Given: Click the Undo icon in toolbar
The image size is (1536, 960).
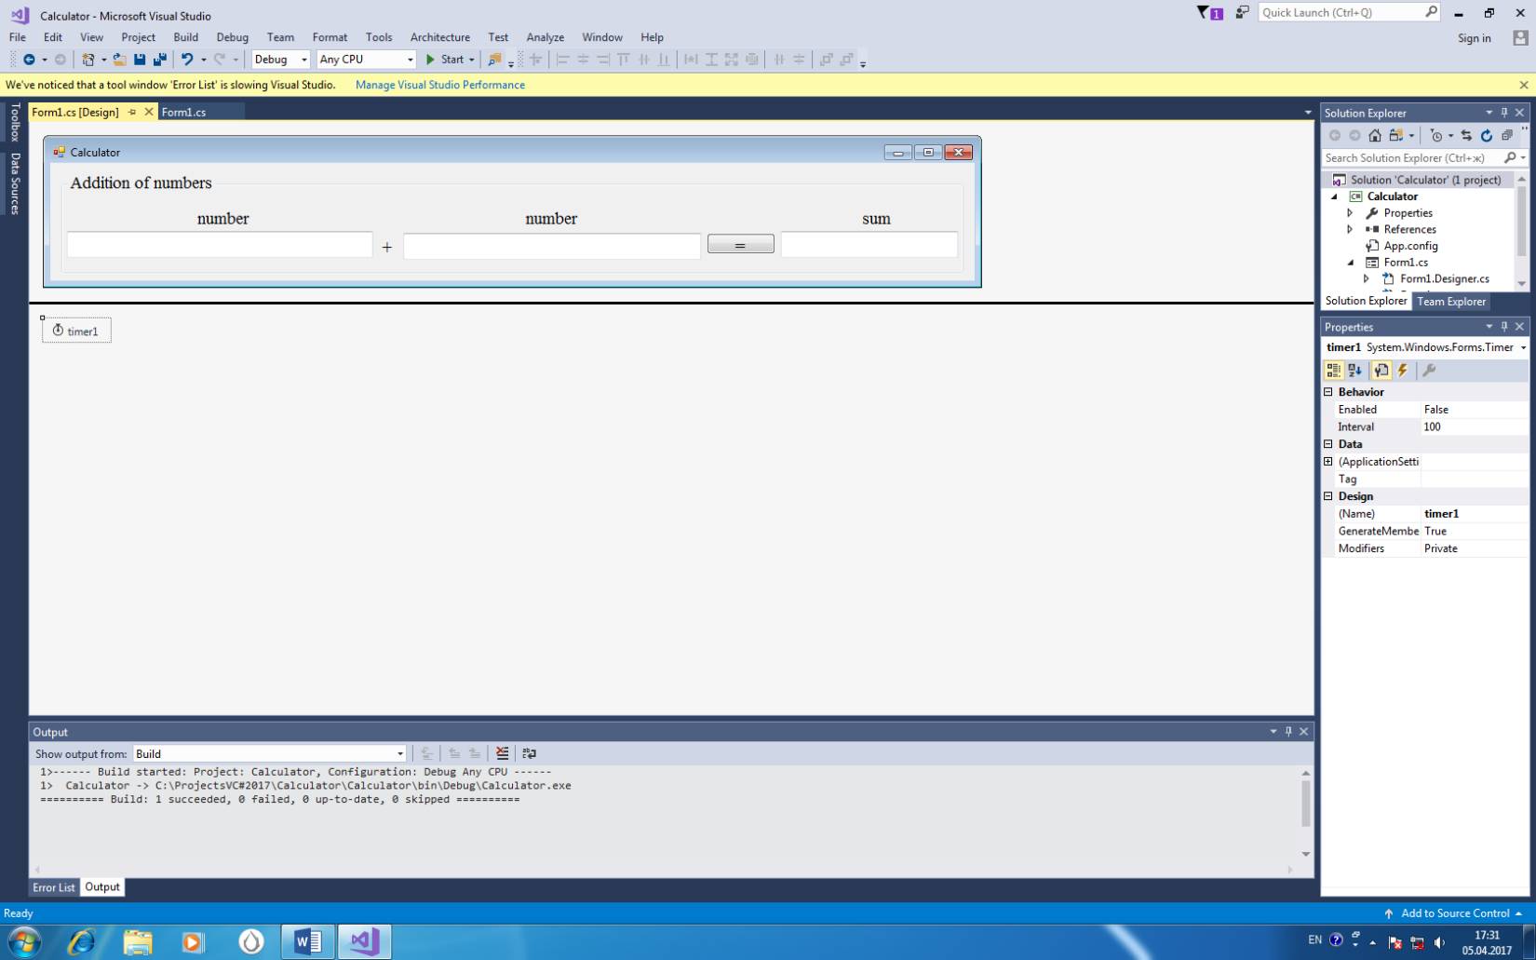Looking at the screenshot, I should click(187, 60).
